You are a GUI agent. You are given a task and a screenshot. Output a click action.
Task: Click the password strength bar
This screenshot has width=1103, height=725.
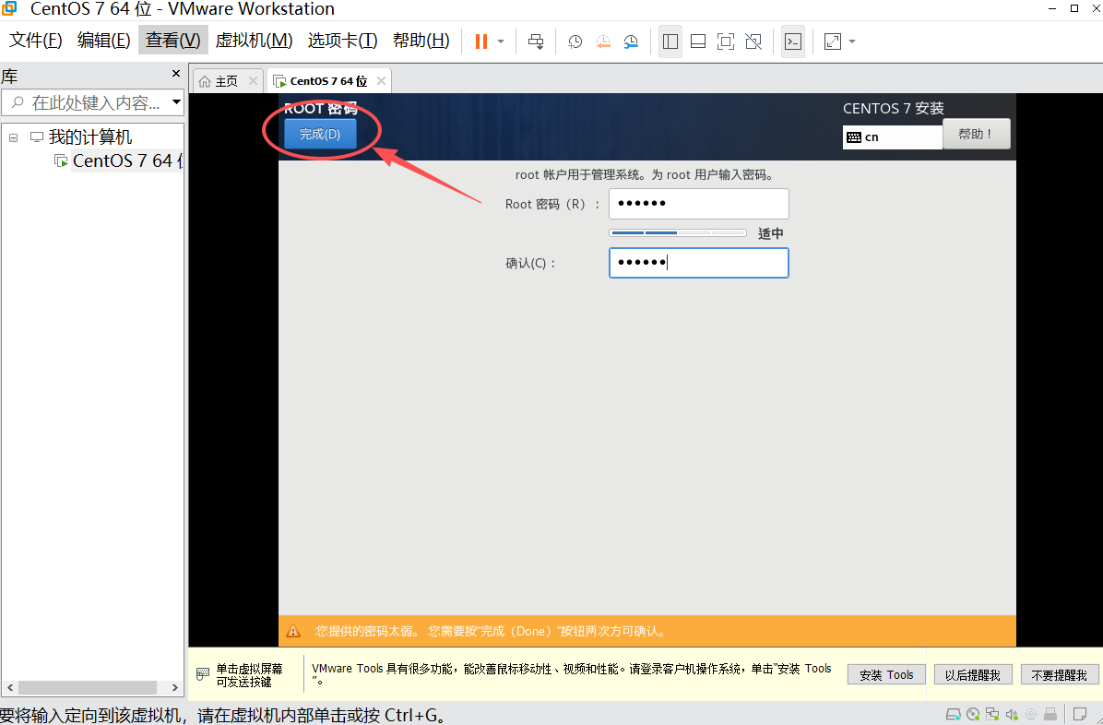pyautogui.click(x=678, y=233)
